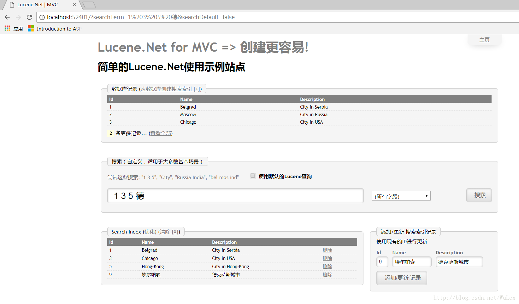Click the browser forward arrow
The height and width of the screenshot is (304, 519).
18,17
